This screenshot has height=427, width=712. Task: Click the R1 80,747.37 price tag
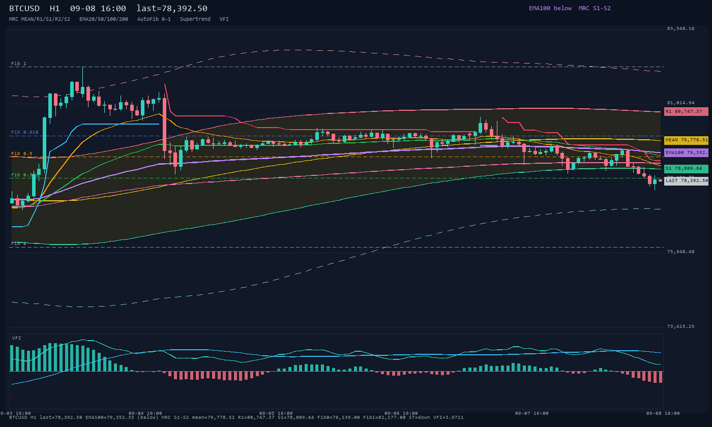[686, 111]
